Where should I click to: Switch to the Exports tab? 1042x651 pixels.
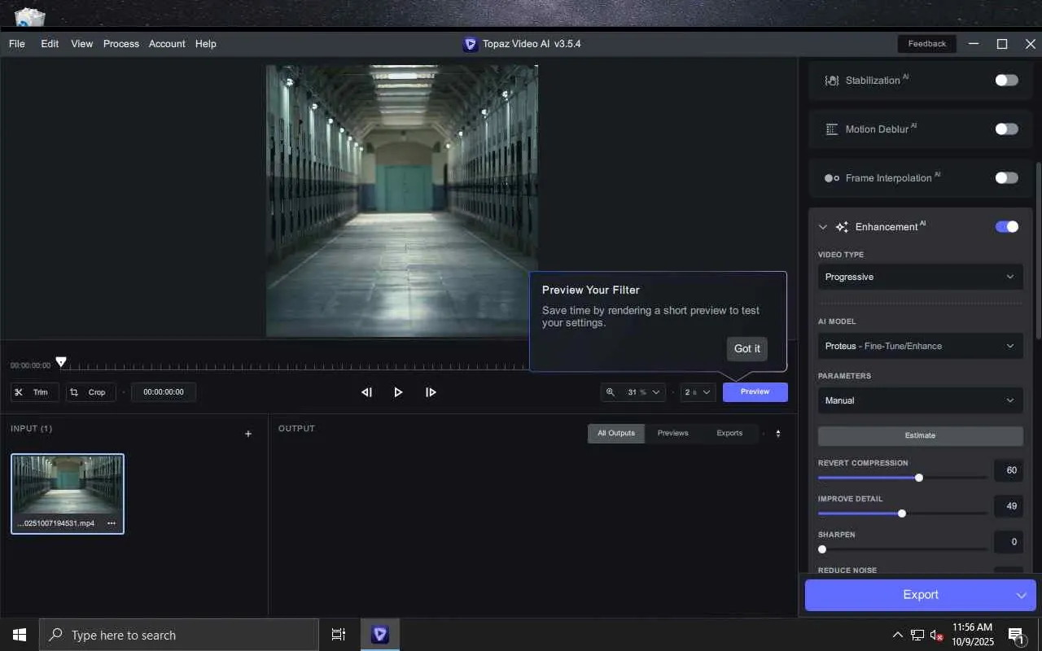click(x=729, y=433)
